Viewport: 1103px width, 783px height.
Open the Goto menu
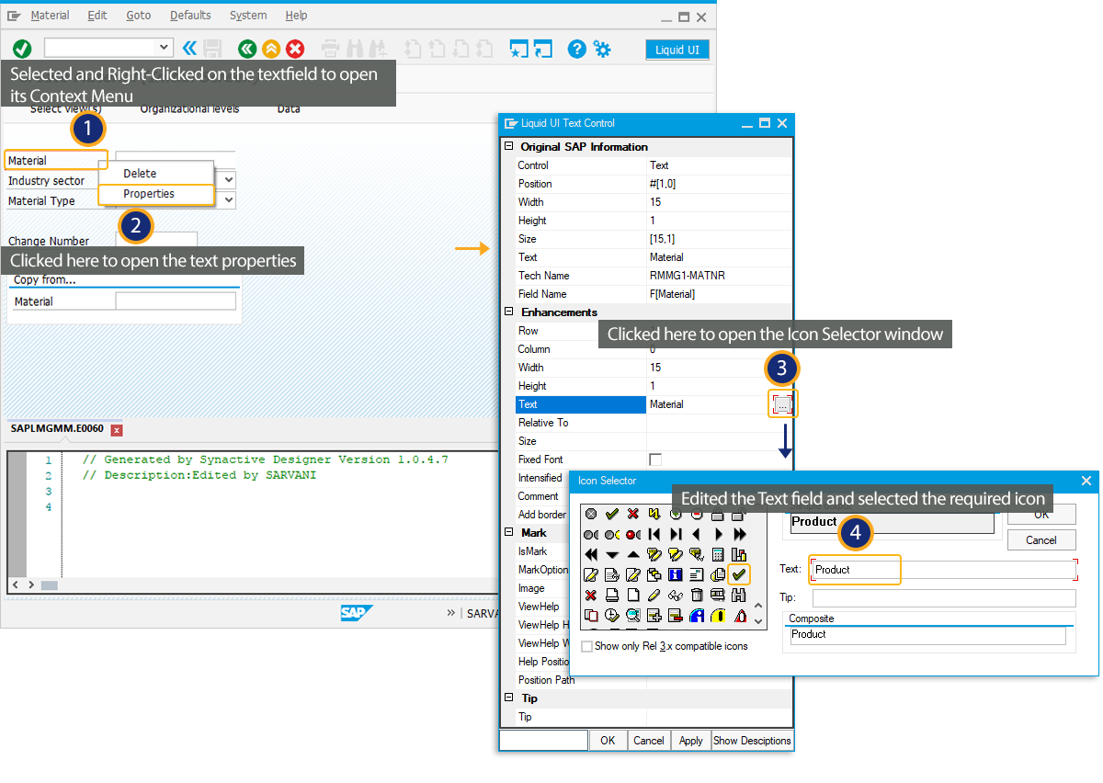139,16
